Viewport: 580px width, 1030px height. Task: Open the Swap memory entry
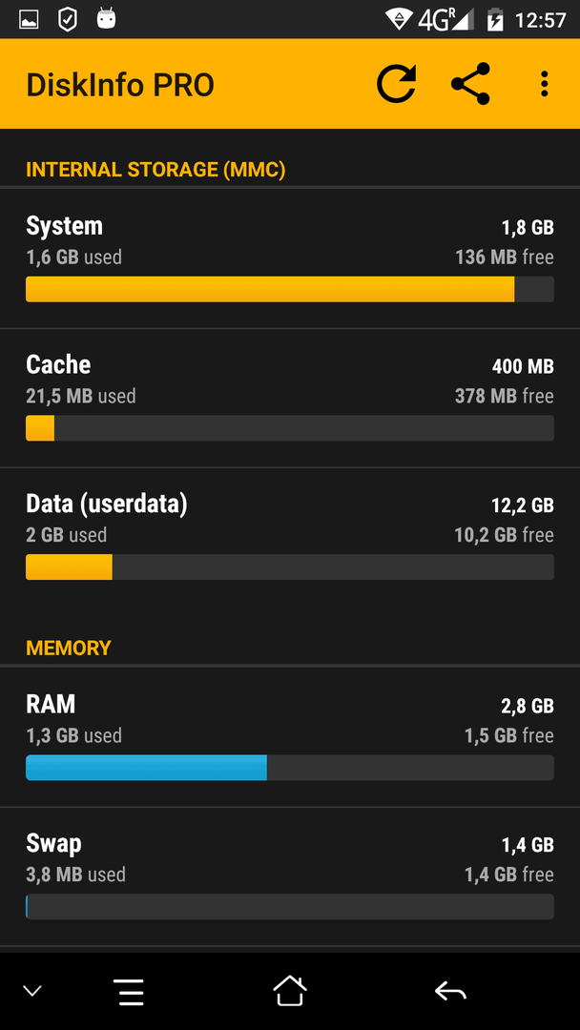[290, 877]
